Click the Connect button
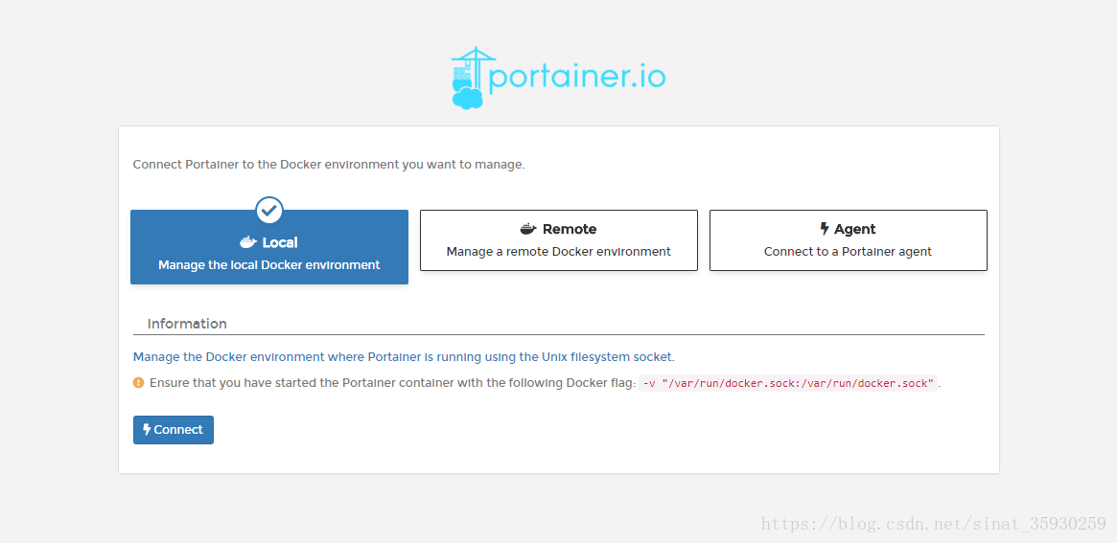This screenshot has width=1117, height=543. [174, 430]
